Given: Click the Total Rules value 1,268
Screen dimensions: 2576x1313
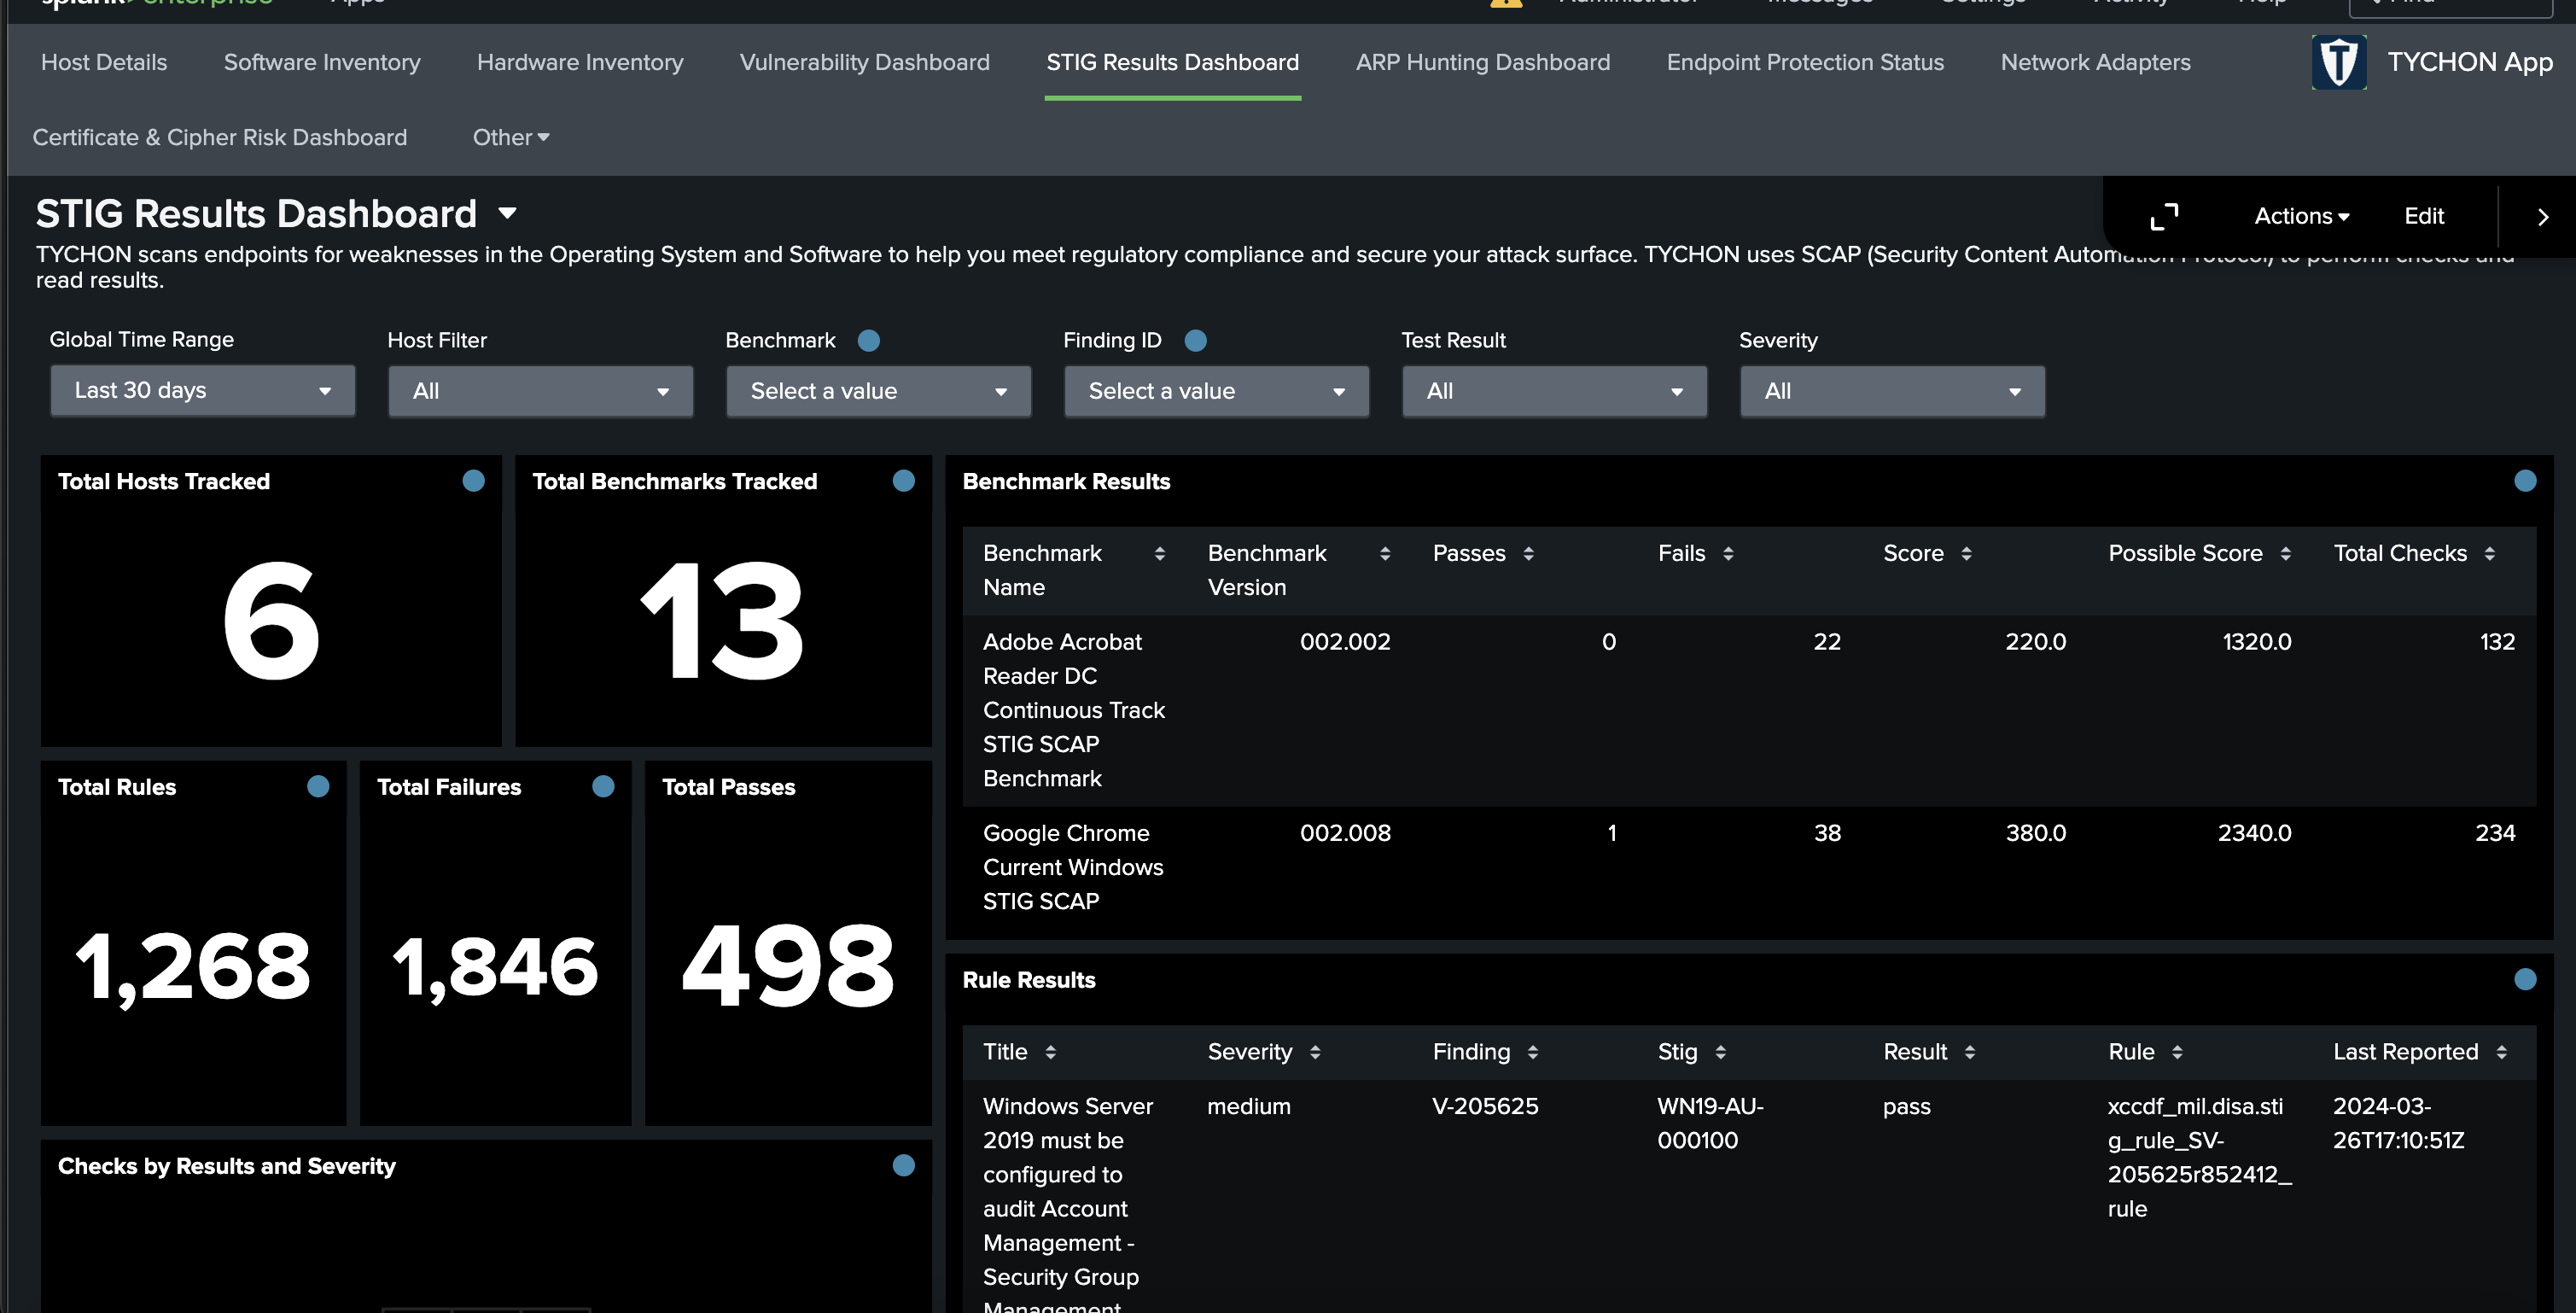Looking at the screenshot, I should click(x=193, y=967).
